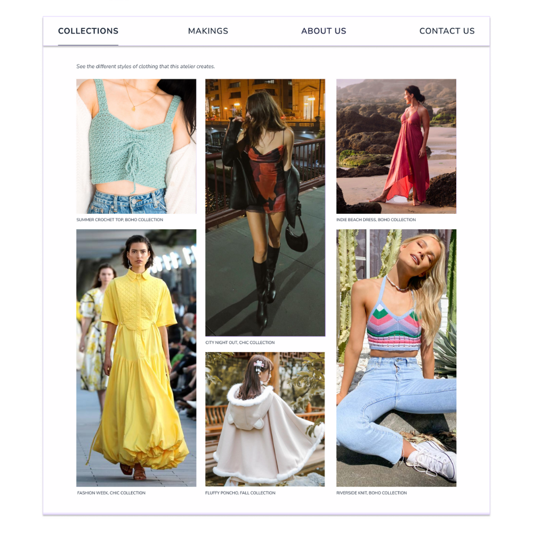This screenshot has height=533, width=533.
Task: Select the Indie Beach Dress caption text
Action: 376,220
